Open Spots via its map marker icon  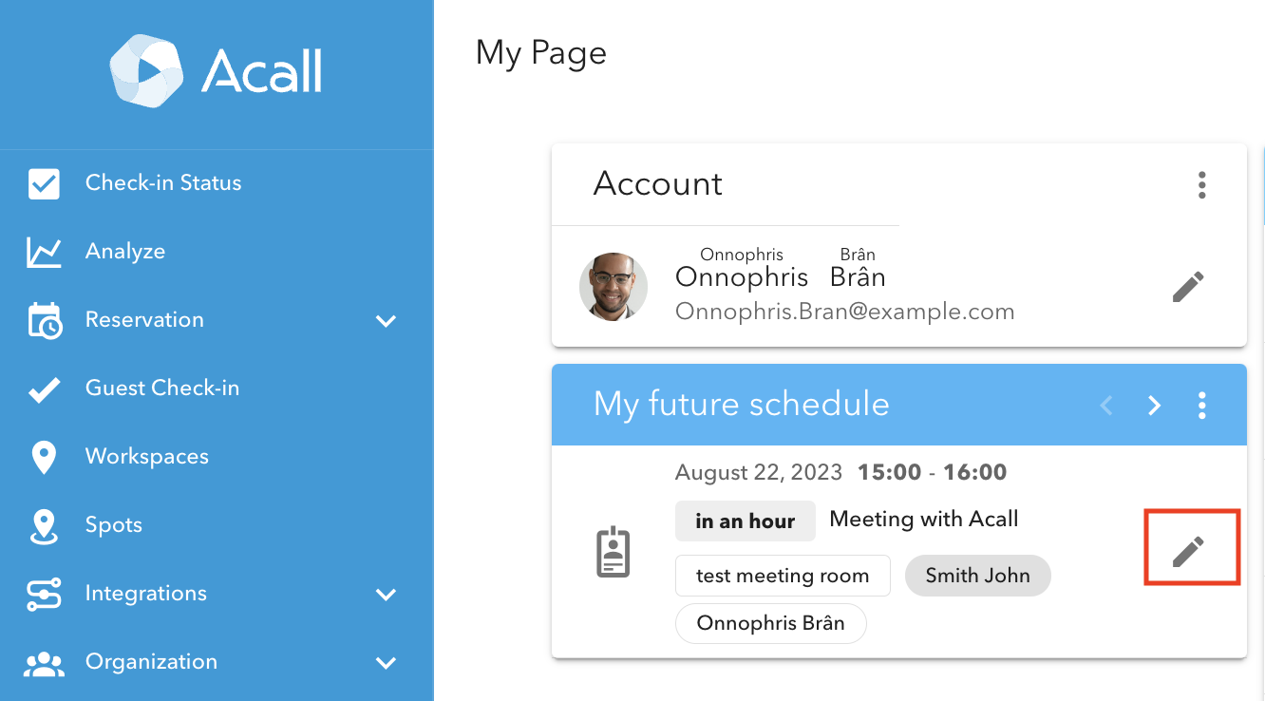coord(44,524)
